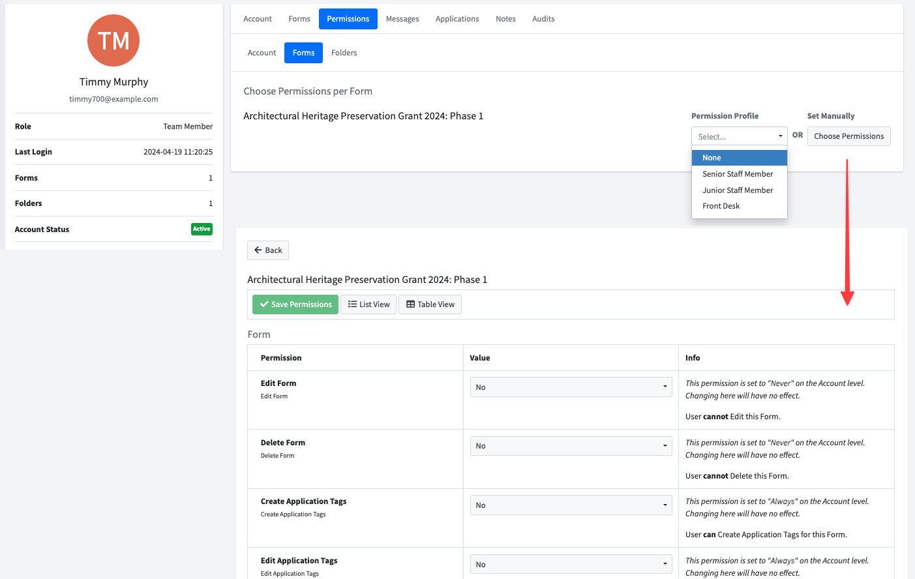Switch to List View
Screen dimensions: 915x579
(x=368, y=304)
